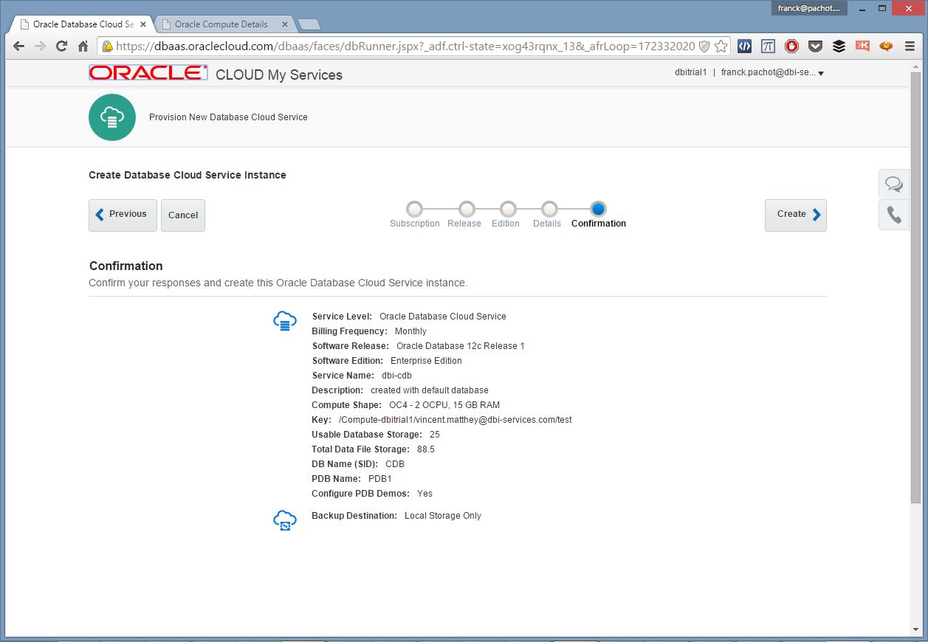Viewport: 928px width, 642px height.
Task: Reload the current page
Action: [62, 46]
